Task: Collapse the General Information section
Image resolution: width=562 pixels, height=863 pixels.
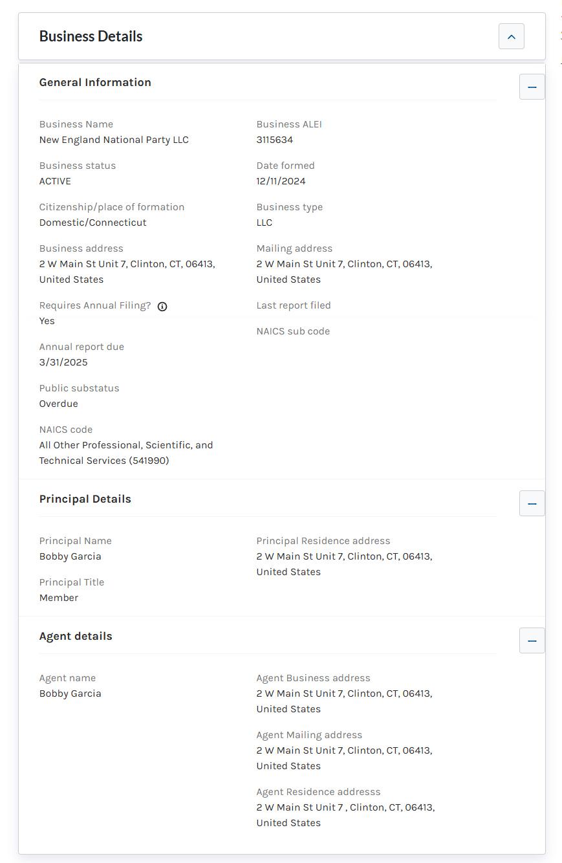Action: [532, 87]
